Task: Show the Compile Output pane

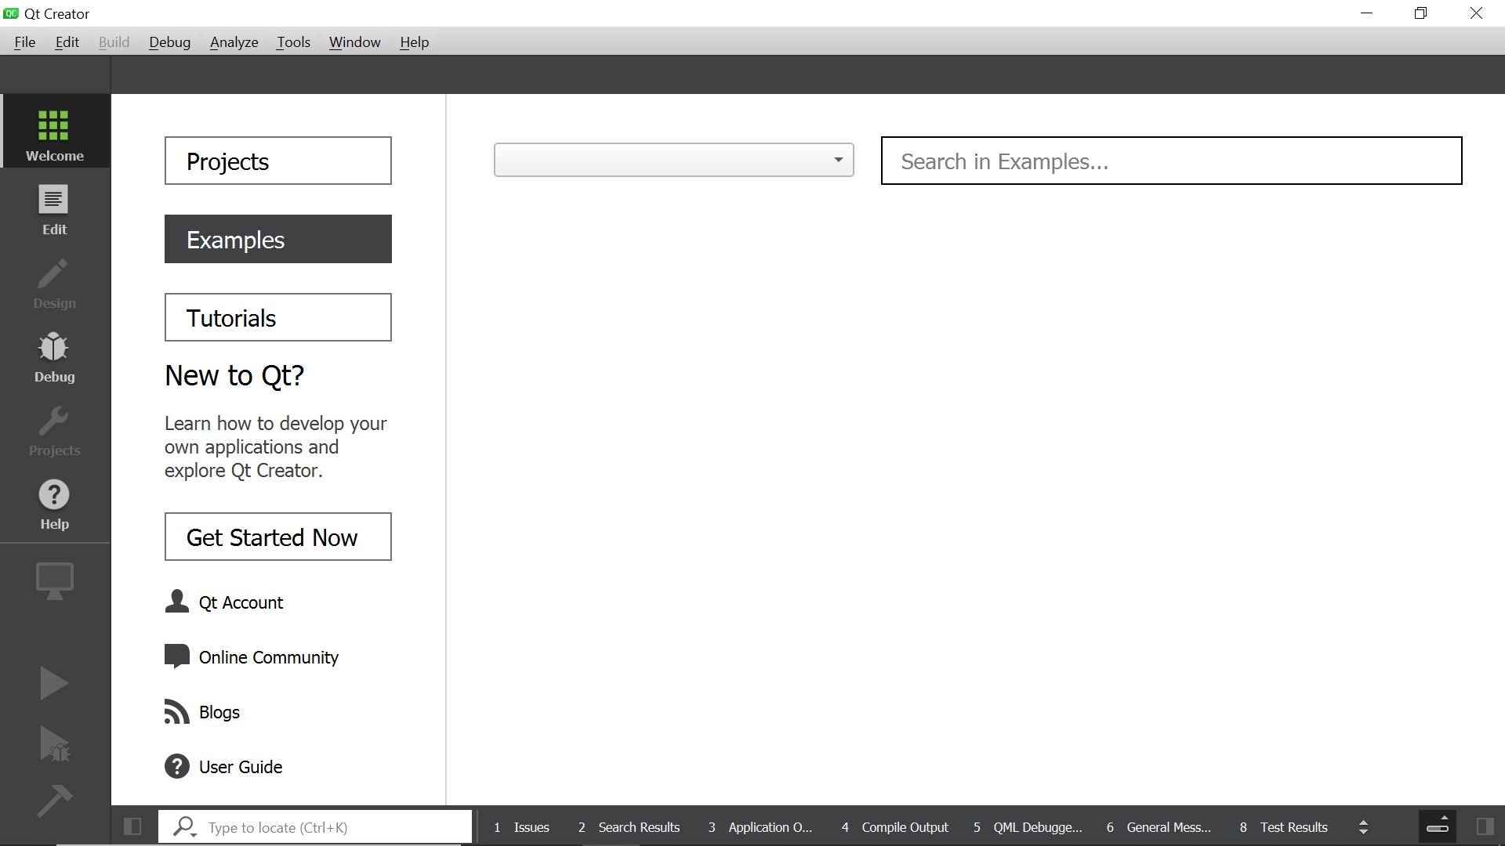Action: click(895, 827)
